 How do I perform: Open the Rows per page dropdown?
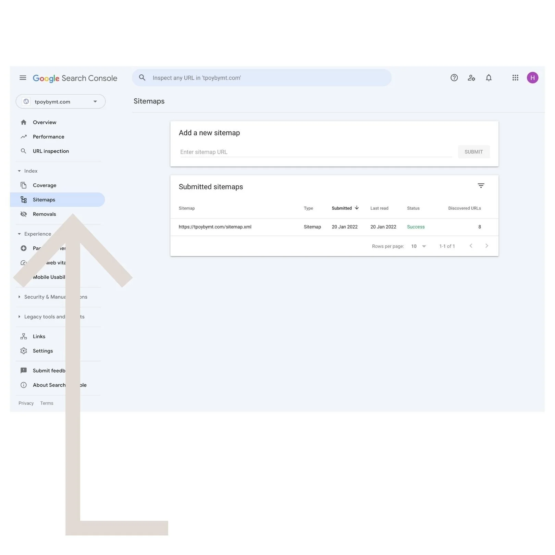419,246
